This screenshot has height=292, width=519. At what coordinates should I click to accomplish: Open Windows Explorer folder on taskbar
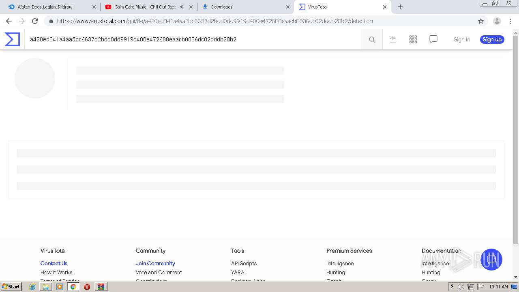coord(46,286)
